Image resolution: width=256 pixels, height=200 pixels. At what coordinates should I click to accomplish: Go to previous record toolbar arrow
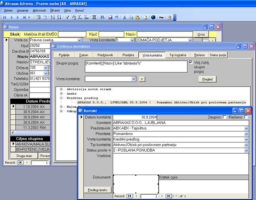[x=11, y=17]
